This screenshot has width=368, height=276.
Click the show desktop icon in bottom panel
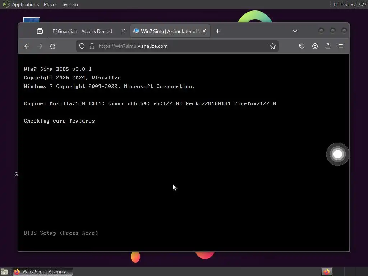[4, 272]
